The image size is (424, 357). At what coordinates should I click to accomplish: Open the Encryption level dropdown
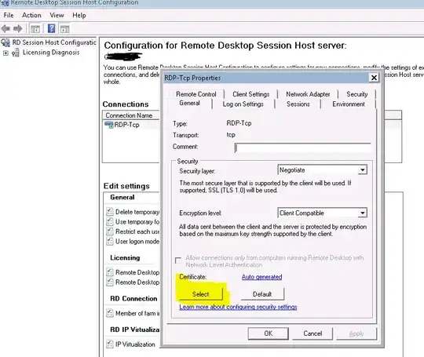(x=362, y=213)
